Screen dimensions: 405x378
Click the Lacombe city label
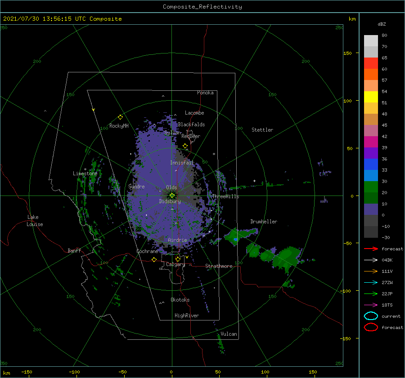(194, 113)
